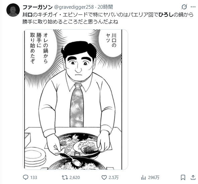198x184 pixels.
Task: Click the second line of post text starting with 勝手に
Action: [70, 22]
